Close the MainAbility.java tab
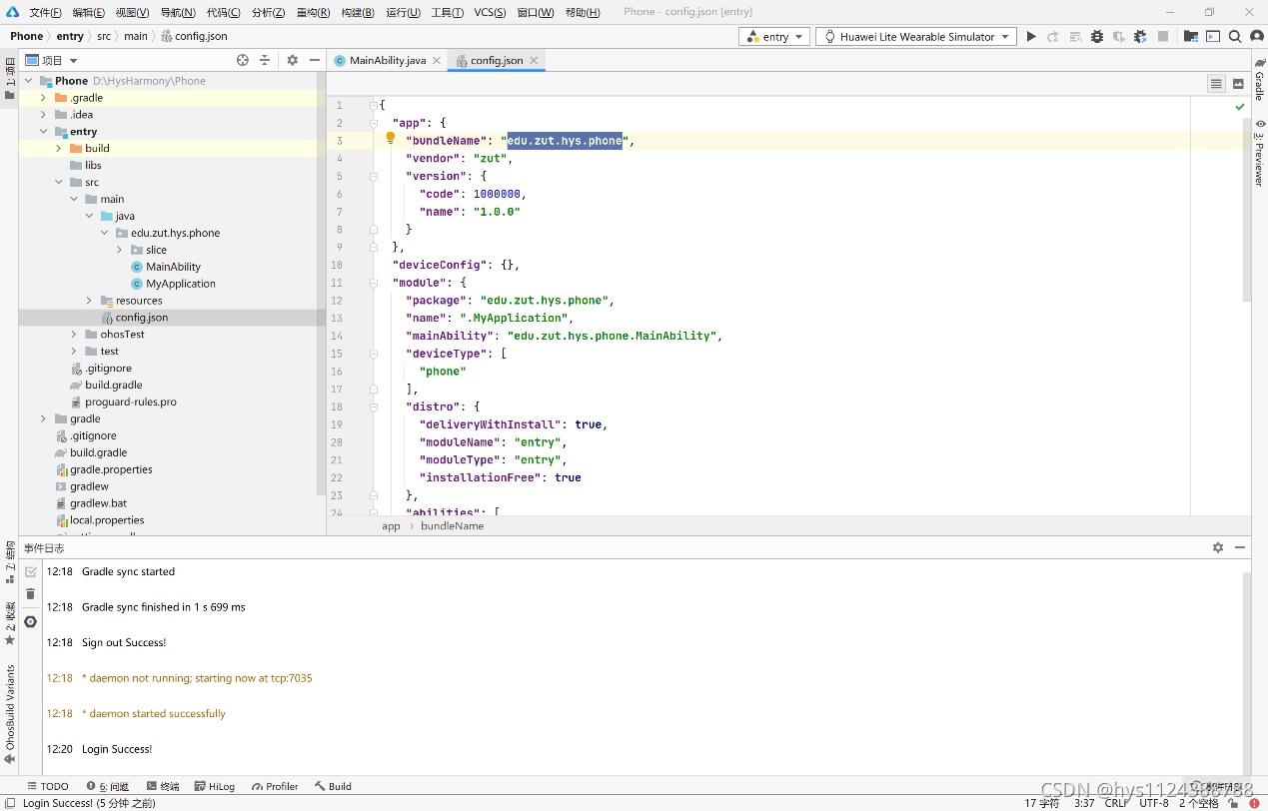Image resolution: width=1268 pixels, height=811 pixels. click(x=437, y=60)
